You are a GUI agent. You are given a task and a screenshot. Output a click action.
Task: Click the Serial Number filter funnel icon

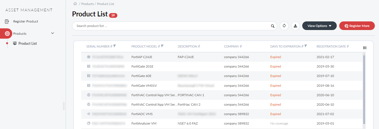coord(115,46)
